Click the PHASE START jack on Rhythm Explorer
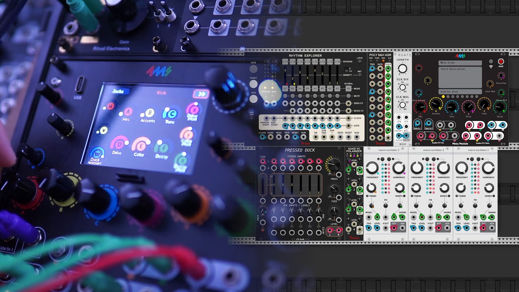This screenshot has width=519, height=292. pyautogui.click(x=266, y=118)
